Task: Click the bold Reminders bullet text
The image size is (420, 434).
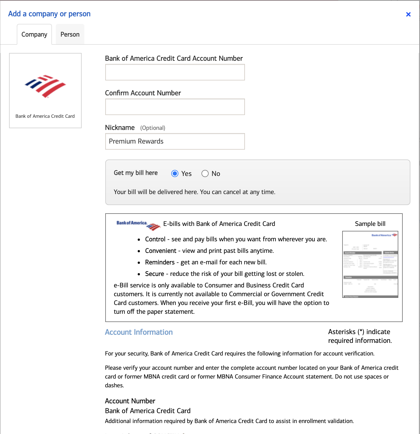Action: (x=160, y=262)
